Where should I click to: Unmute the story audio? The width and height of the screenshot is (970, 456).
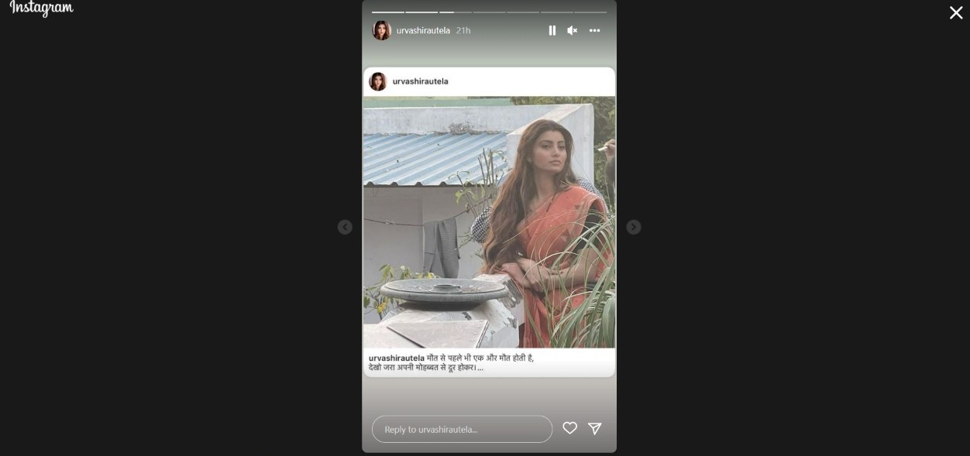[572, 30]
